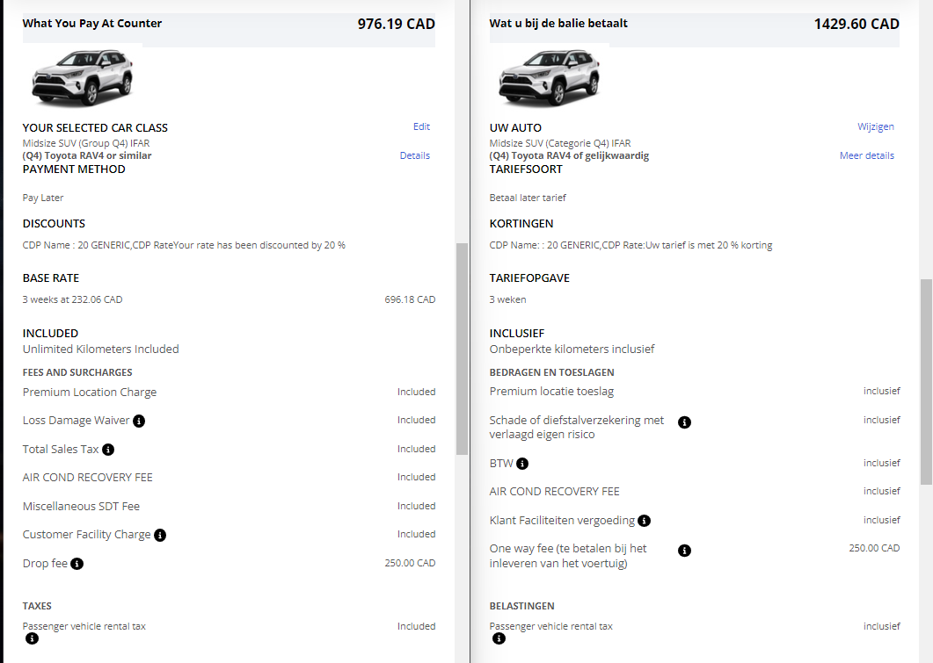This screenshot has width=933, height=663.
Task: Click info icon next to Customer Facility Charge
Action: [x=160, y=535]
